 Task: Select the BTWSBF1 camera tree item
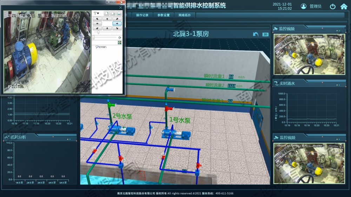(102, 47)
